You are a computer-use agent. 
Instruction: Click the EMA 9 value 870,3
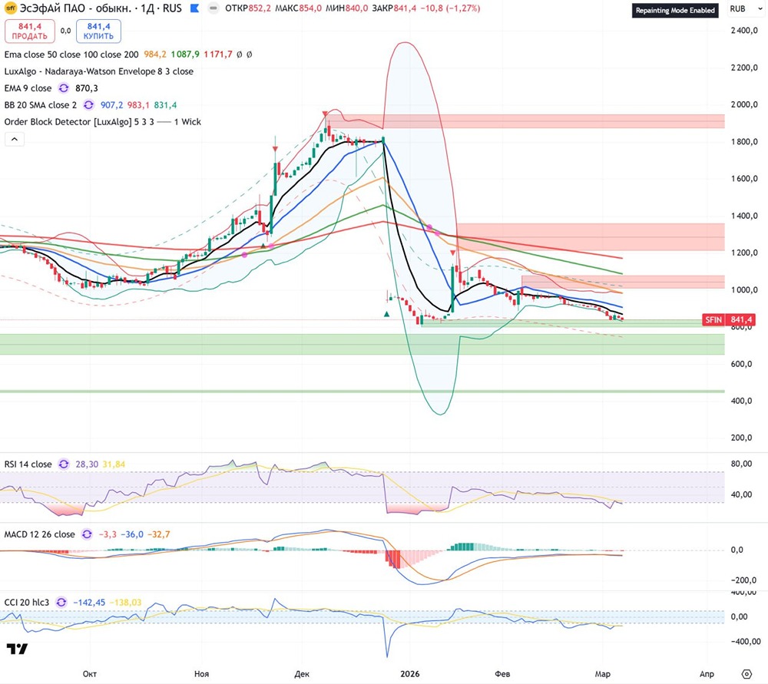(x=87, y=88)
